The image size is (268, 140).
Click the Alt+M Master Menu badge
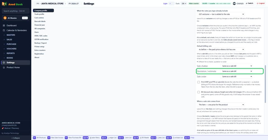click(86, 137)
